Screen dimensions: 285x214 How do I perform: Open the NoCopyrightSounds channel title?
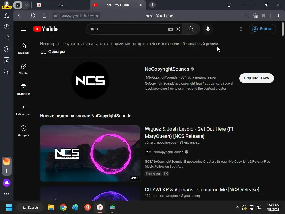167,69
